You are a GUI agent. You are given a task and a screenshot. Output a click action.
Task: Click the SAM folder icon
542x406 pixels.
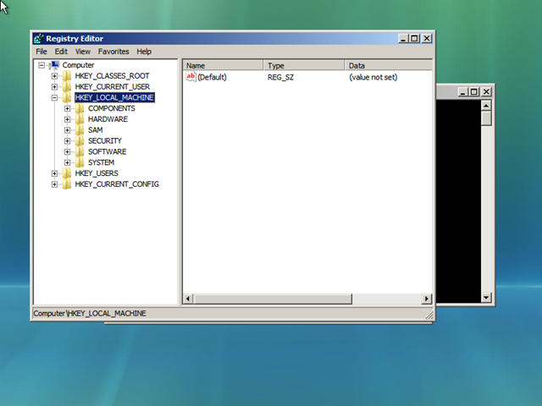pos(80,129)
